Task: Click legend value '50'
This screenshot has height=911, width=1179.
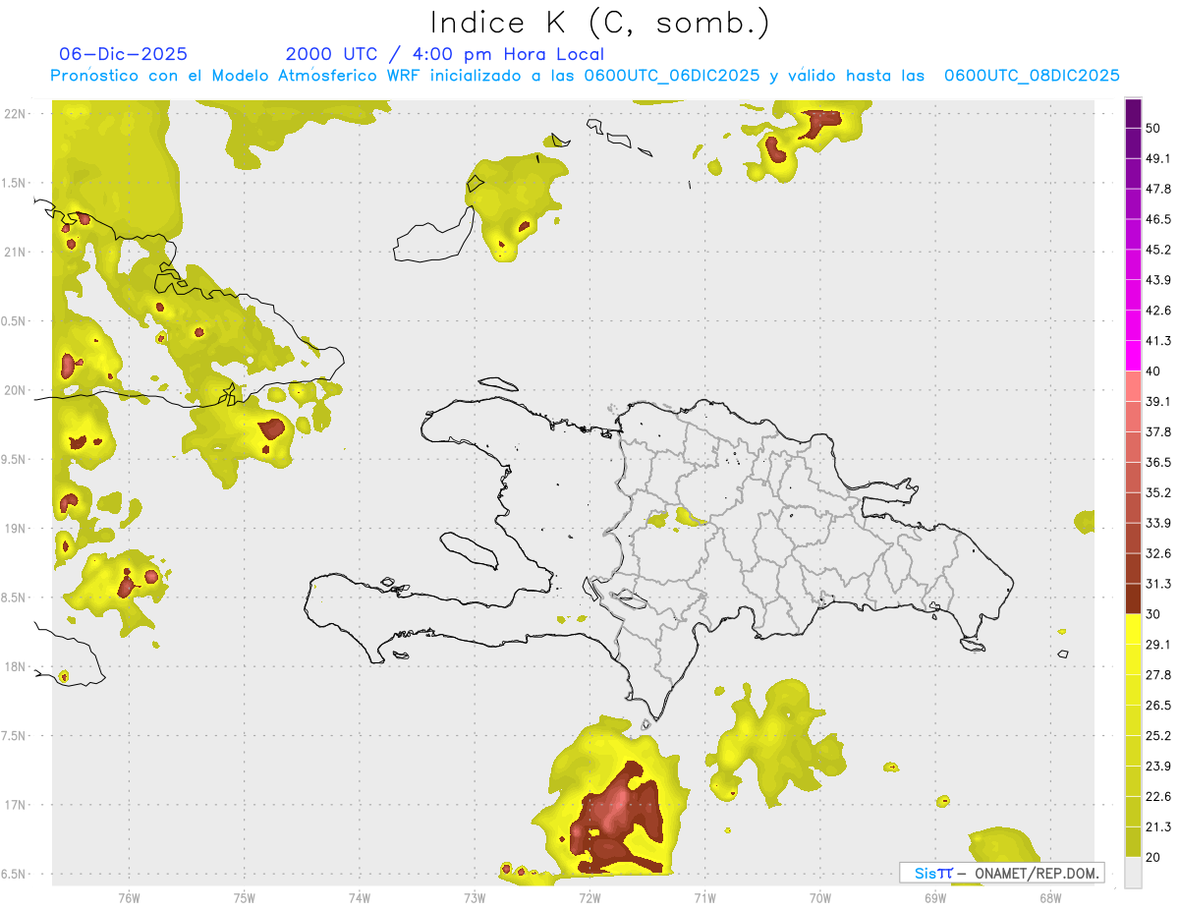Action: click(1153, 129)
